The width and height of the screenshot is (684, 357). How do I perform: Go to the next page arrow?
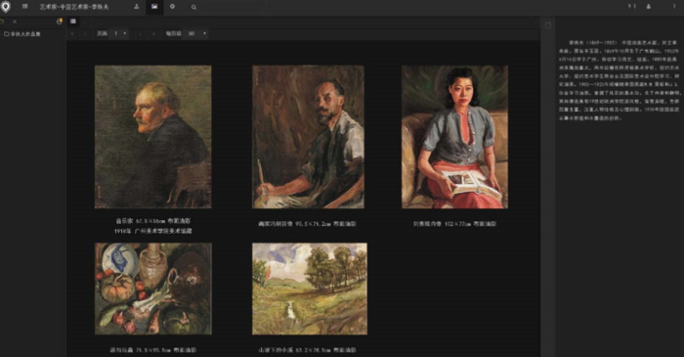[x=140, y=33]
